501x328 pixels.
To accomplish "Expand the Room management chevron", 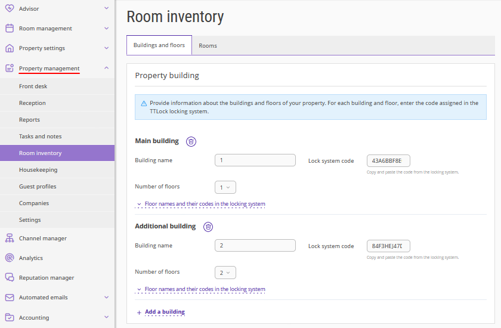I will pyautogui.click(x=107, y=28).
